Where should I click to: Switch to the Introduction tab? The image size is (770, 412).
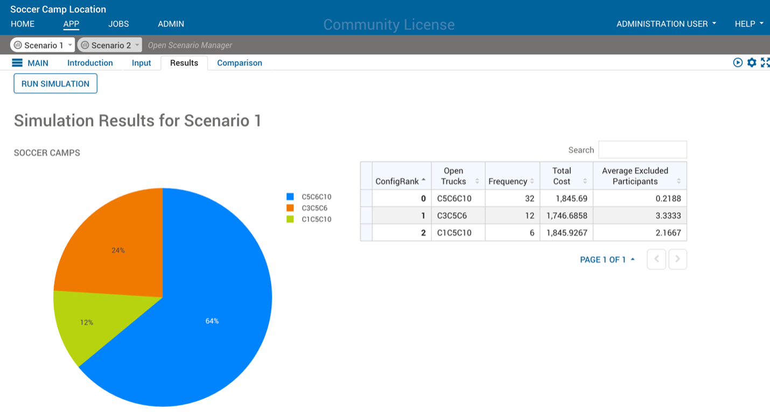pos(90,63)
